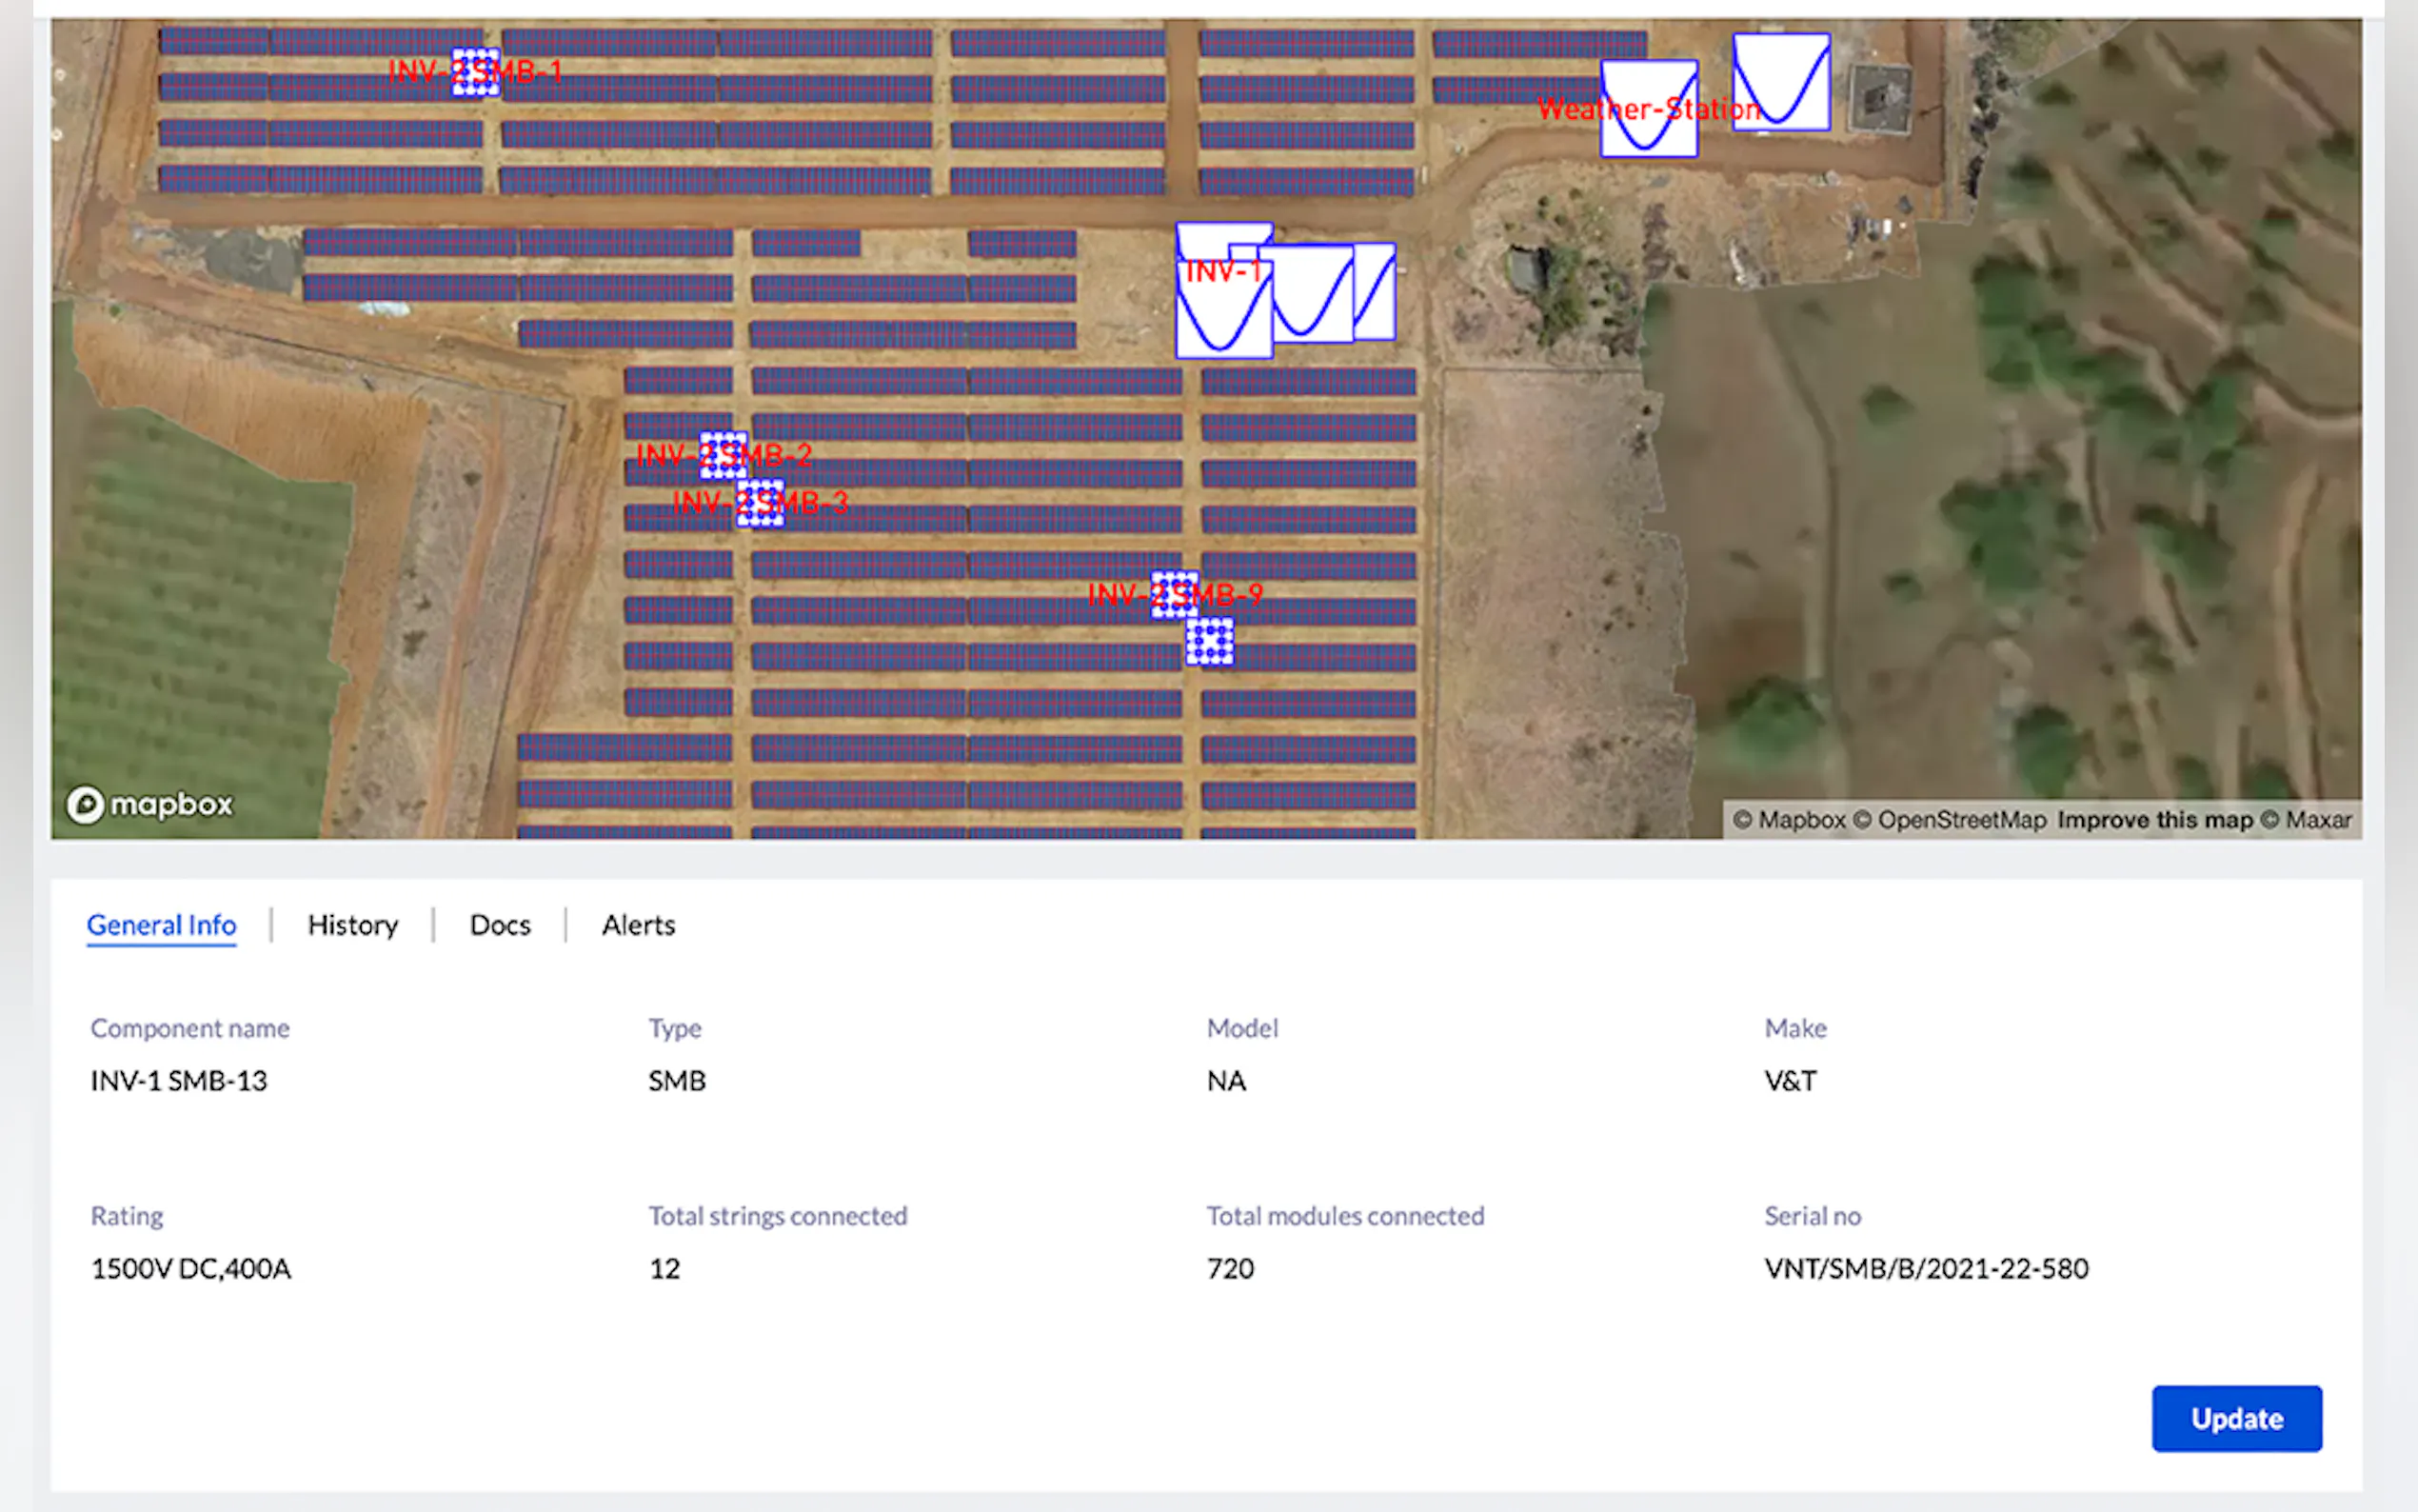The height and width of the screenshot is (1512, 2418).
Task: Open the Improve this map link
Action: click(x=2154, y=820)
